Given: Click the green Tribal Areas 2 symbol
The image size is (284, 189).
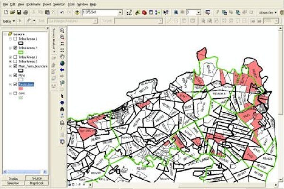Looking at the screenshot, I should click(21, 52).
